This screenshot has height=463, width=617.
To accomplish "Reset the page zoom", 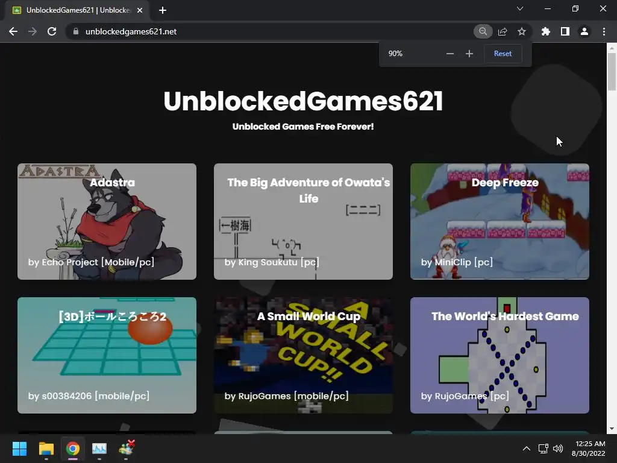I will click(503, 54).
